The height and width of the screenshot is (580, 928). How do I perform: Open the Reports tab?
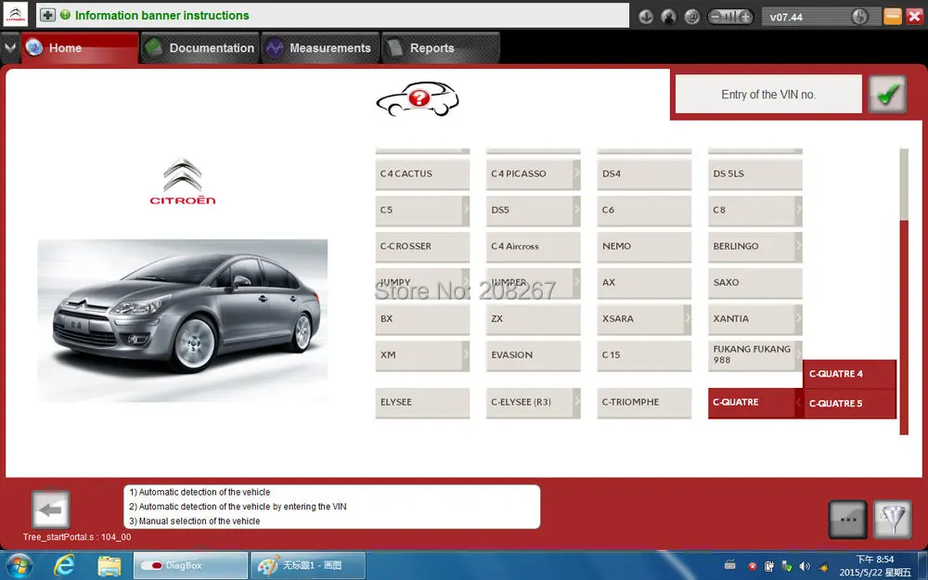440,48
